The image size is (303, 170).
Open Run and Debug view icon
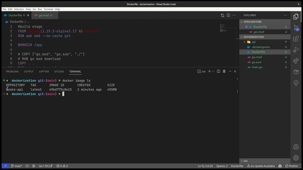click(x=295, y=50)
